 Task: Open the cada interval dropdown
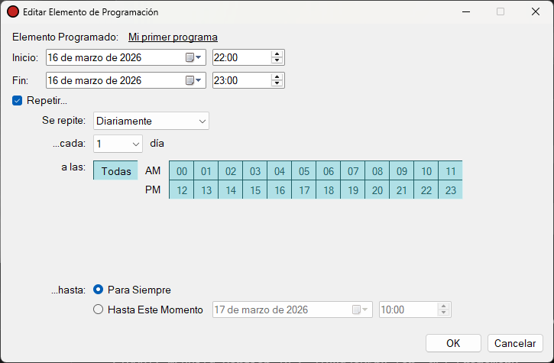pos(118,144)
